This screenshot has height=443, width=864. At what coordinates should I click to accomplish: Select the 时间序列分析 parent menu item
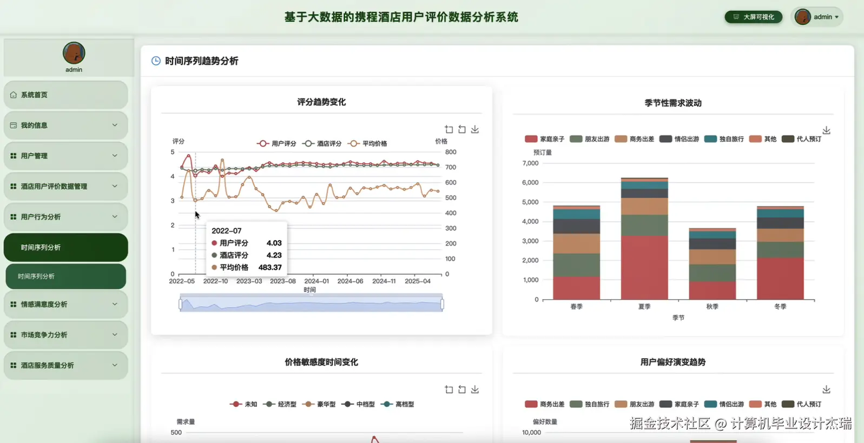[x=66, y=247]
